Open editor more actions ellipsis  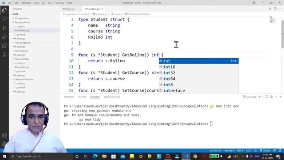click(x=280, y=9)
